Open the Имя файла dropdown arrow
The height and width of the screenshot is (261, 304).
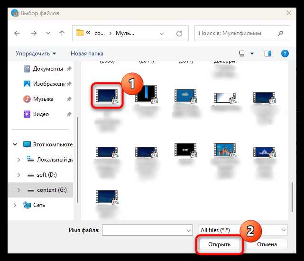coord(189,230)
